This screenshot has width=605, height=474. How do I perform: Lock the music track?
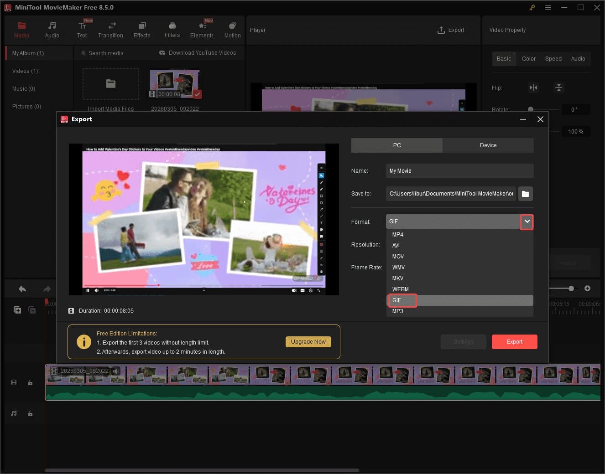[x=30, y=413]
